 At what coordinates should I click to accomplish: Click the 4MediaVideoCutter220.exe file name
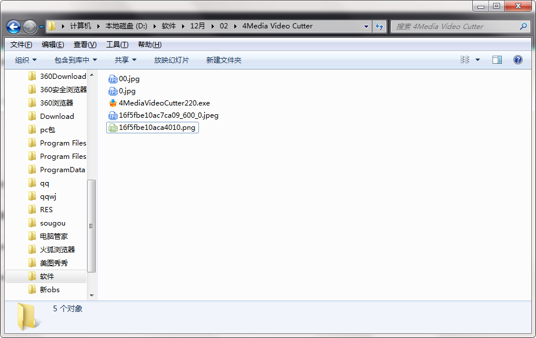[x=164, y=103]
